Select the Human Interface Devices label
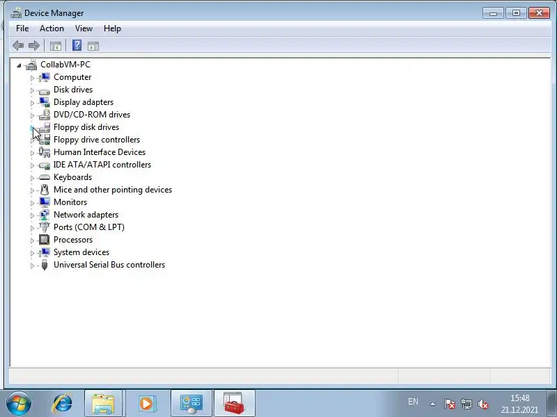Viewport: 557px width, 417px height. coord(100,152)
